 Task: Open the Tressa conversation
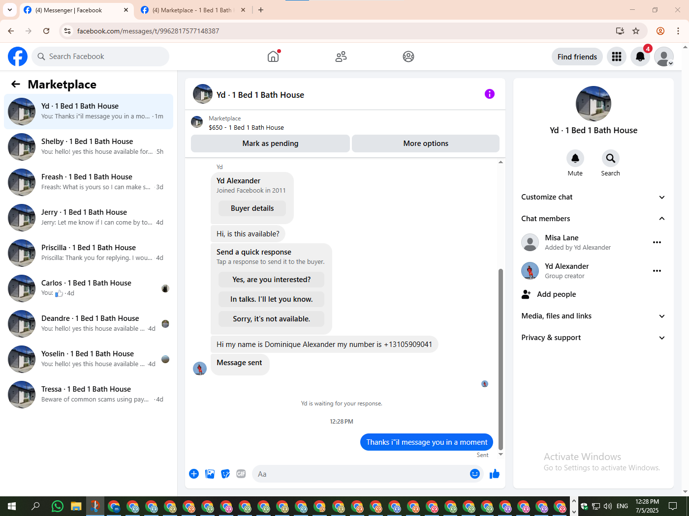click(x=89, y=395)
